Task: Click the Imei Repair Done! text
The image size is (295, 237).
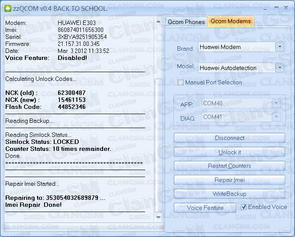Action: [x=34, y=205]
